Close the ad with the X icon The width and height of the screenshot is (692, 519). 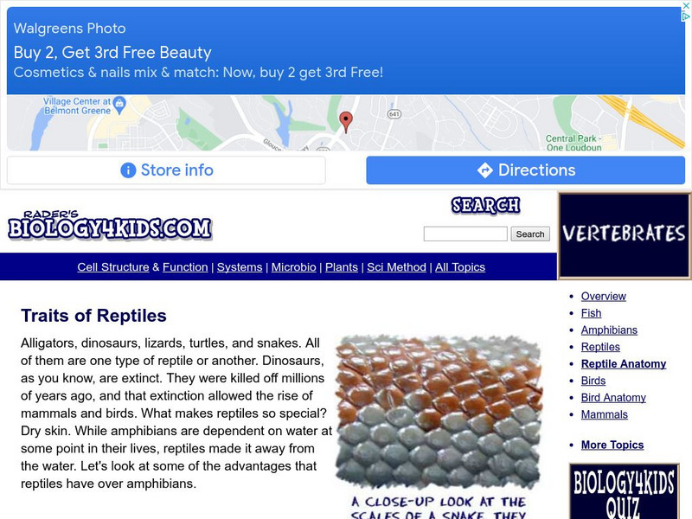point(686,5)
